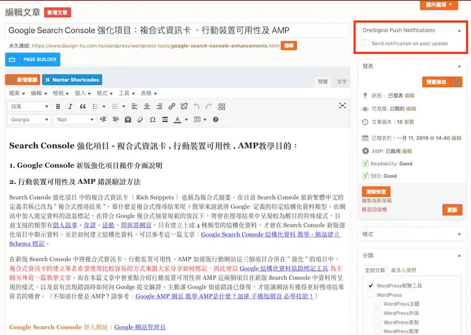Click the 新增文章 add new post button

pos(58,13)
